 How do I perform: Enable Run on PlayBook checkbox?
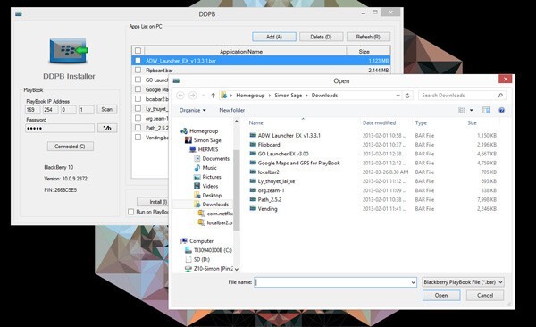(x=130, y=212)
